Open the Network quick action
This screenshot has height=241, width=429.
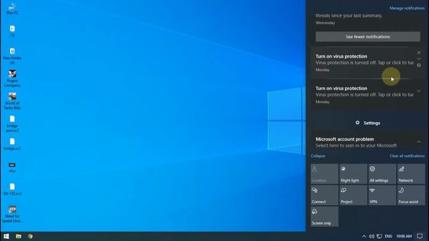[411, 174]
